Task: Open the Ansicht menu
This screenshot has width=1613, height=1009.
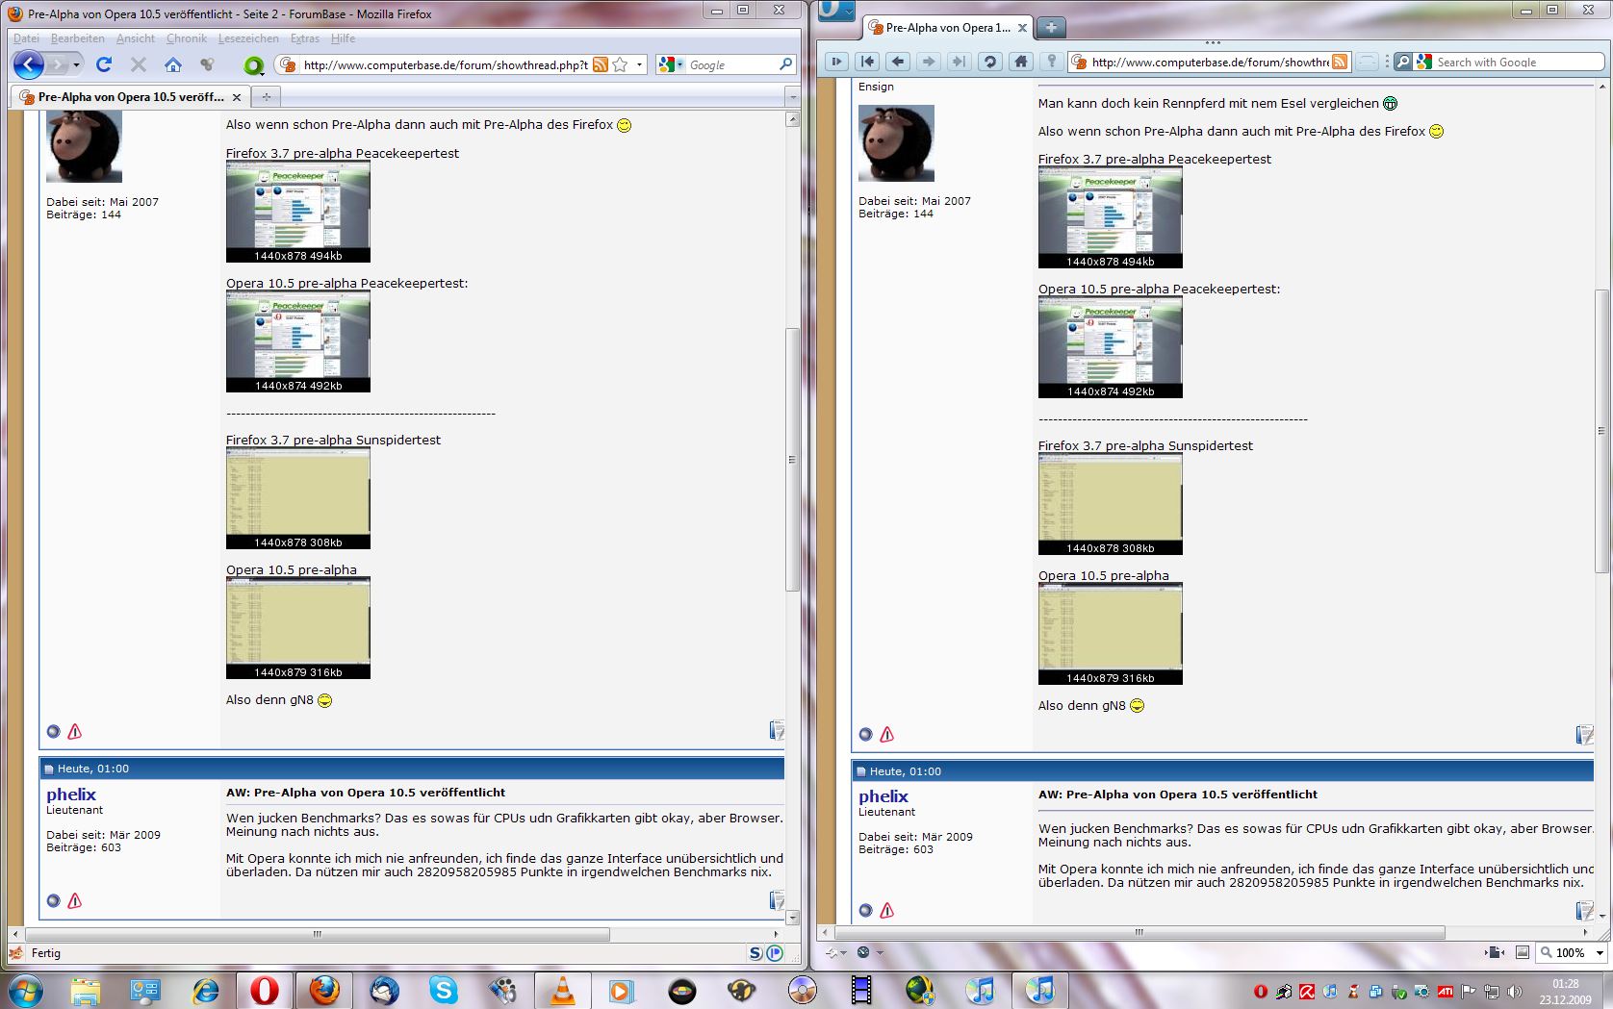Action: tap(136, 38)
